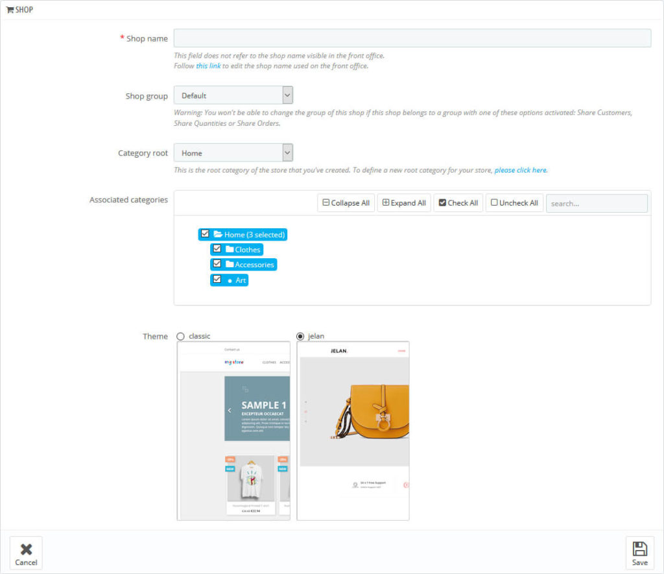
Task: Click into the Shop name field
Action: 412,38
